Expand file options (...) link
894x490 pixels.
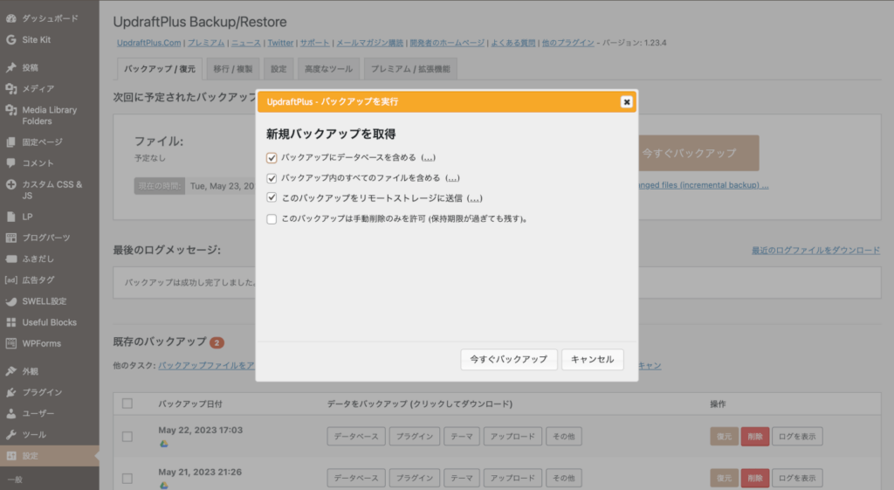click(452, 178)
